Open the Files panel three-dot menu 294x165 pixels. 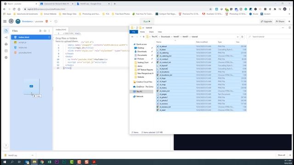[x=49, y=31]
